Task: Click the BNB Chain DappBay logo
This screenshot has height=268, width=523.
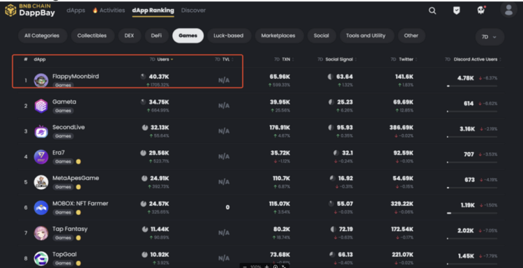Action: coord(30,10)
